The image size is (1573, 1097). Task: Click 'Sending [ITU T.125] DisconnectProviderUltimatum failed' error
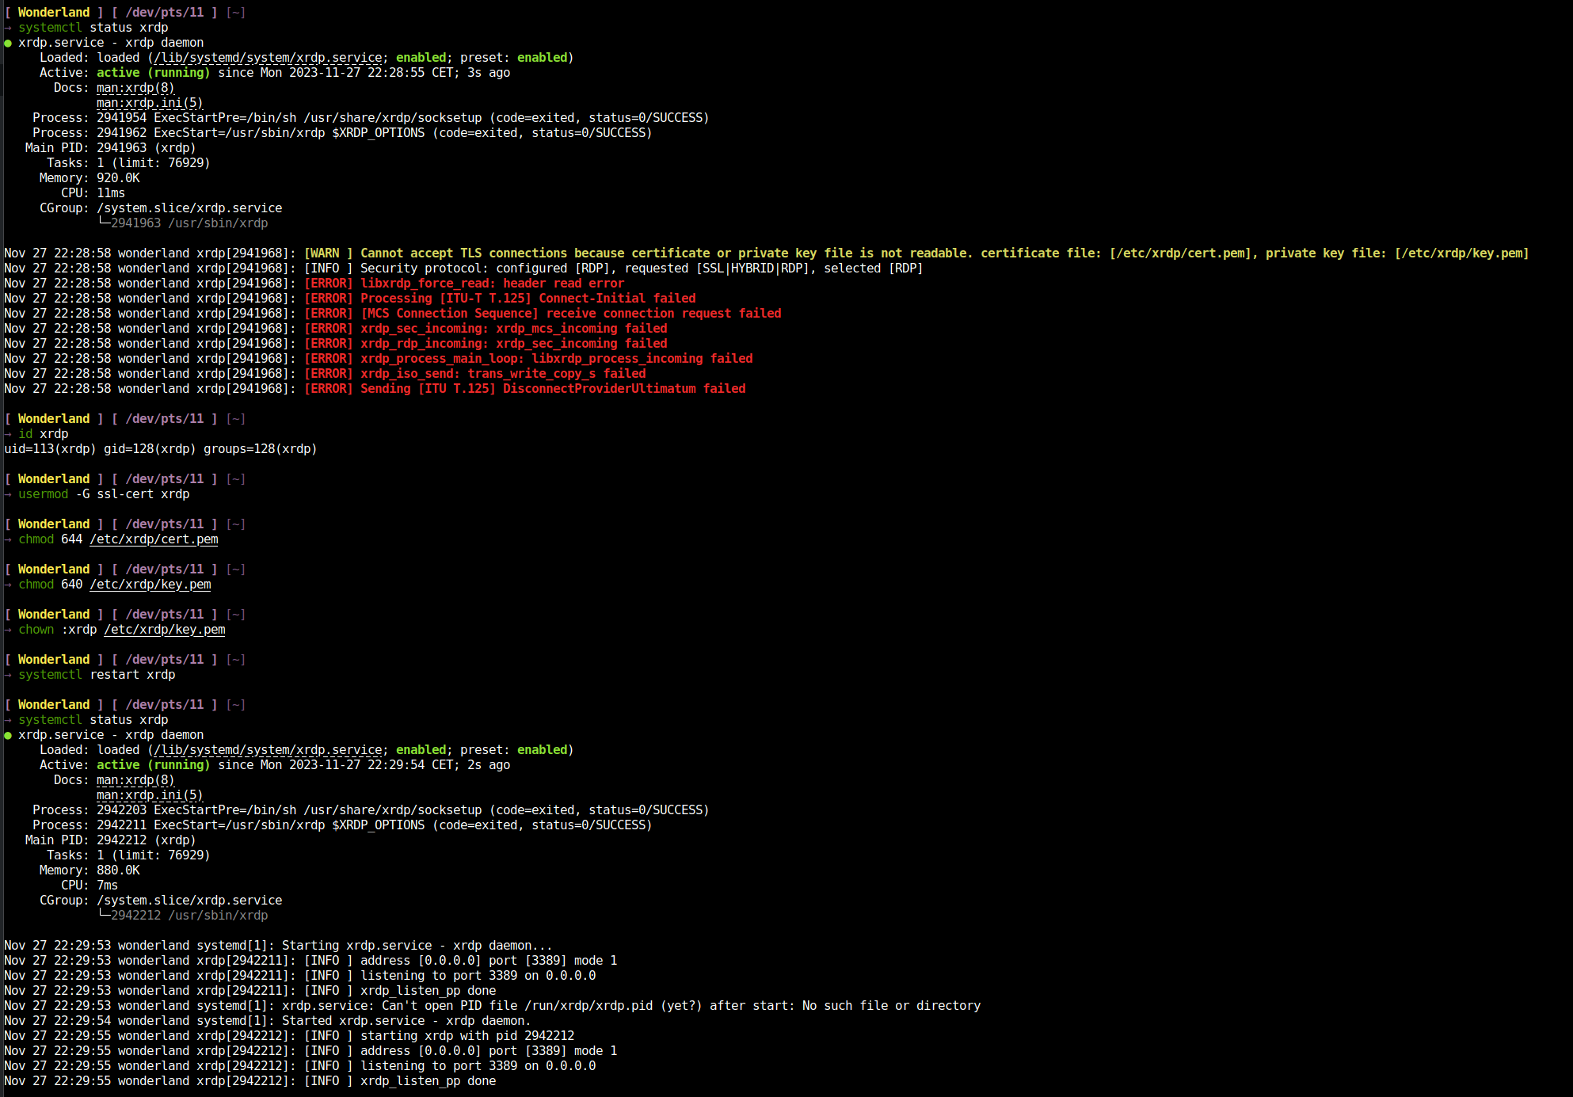click(553, 389)
